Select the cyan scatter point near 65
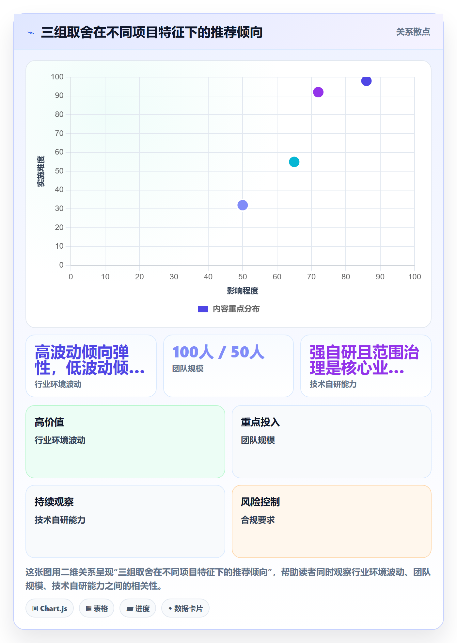This screenshot has height=643, width=457. click(294, 162)
